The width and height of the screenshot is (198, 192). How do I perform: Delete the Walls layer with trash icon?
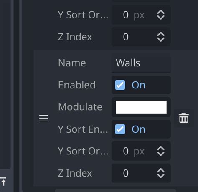click(x=184, y=118)
